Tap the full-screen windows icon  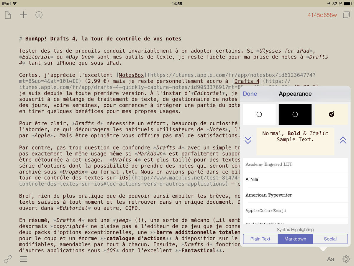tap(346, 15)
